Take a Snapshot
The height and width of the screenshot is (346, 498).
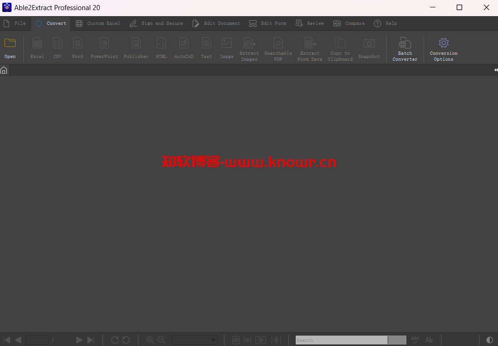click(x=369, y=48)
